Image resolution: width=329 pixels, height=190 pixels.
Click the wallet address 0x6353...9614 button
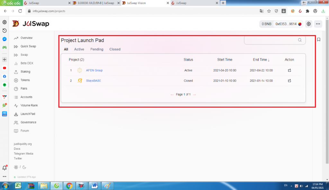[286, 24]
